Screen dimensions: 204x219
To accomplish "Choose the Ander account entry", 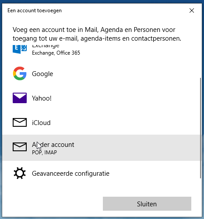I will 101,148.
